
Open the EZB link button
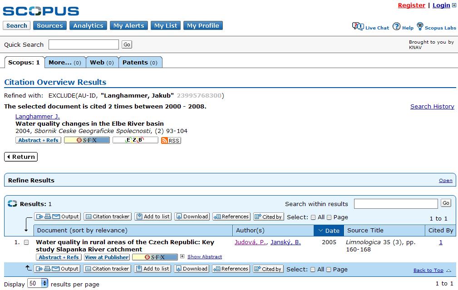coord(135,140)
